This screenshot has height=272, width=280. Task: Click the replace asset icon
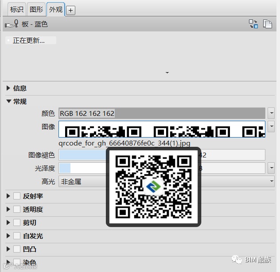pyautogui.click(x=253, y=24)
